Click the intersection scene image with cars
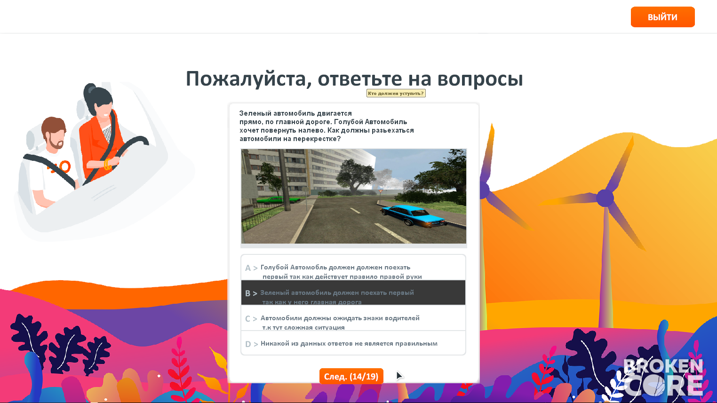Viewport: 717px width, 403px height. click(x=354, y=196)
